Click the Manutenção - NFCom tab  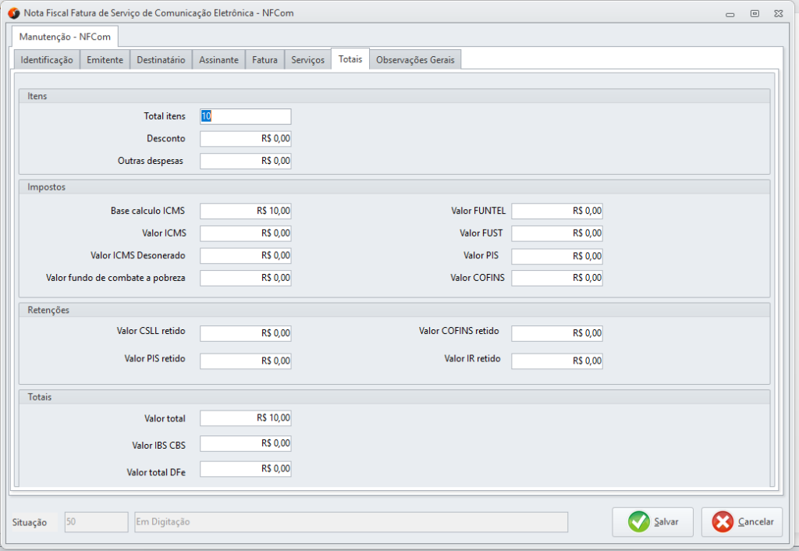coord(65,37)
